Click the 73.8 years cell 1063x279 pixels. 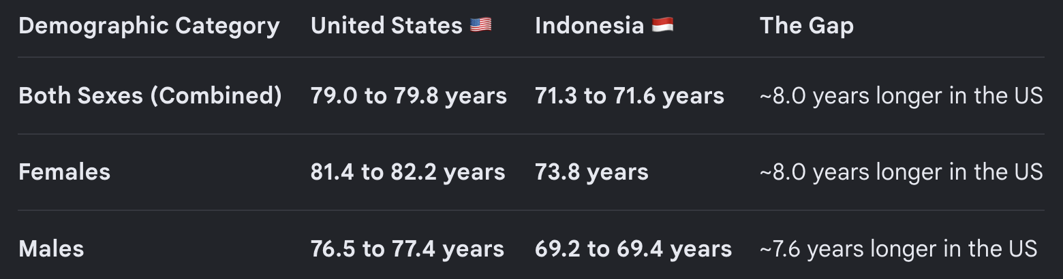pos(591,172)
